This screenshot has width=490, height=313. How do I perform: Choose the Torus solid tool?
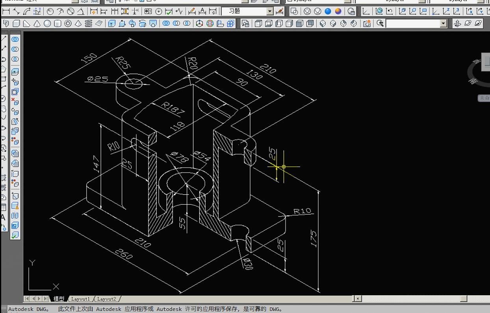coord(68,24)
